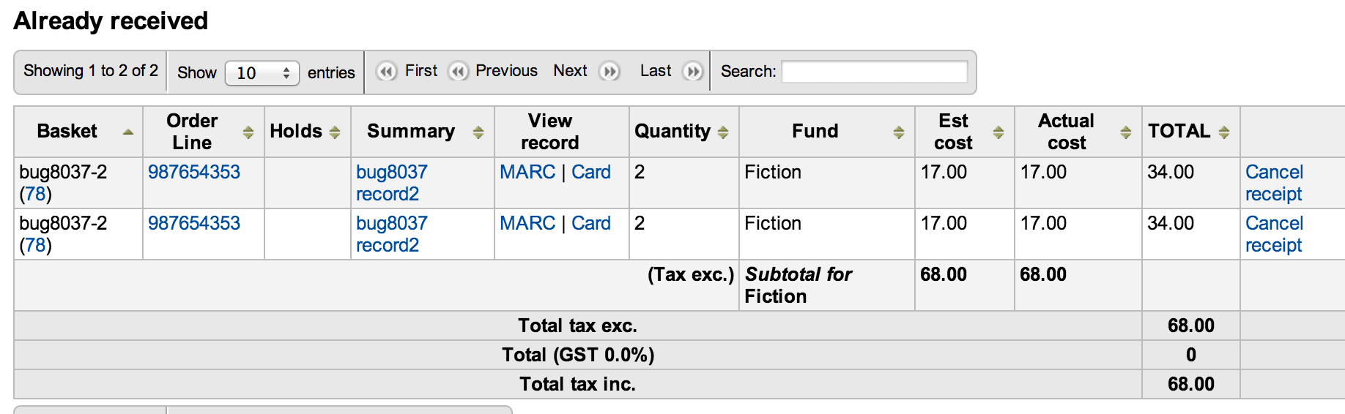
Task: Sort by Holds column arrows
Action: tap(335, 132)
